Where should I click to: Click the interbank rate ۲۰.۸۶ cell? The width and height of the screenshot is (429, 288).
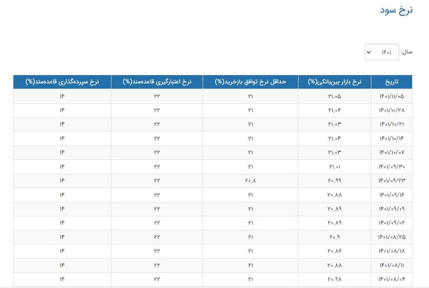tap(334, 251)
